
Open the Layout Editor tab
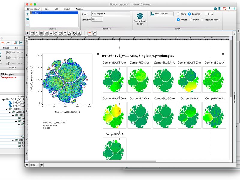pos(33,9)
